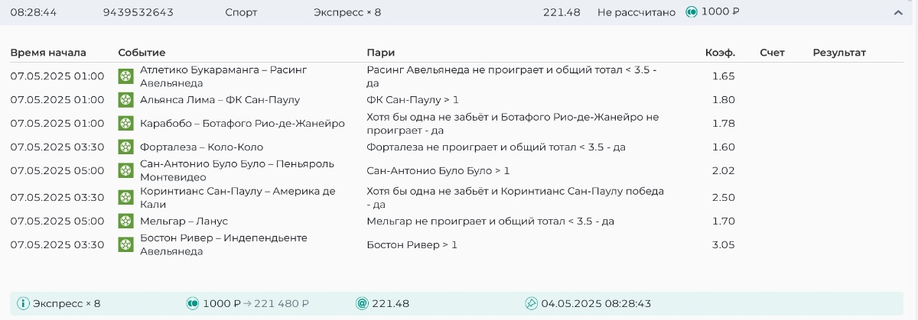Viewport: 918px width, 320px height.
Task: Click info icon beside Экспресс × 8 summary
Action: [23, 304]
